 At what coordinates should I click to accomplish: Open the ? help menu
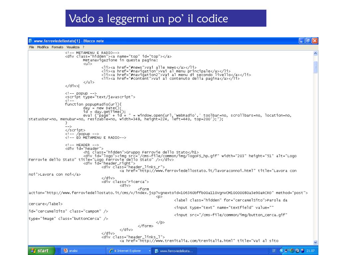[83, 47]
